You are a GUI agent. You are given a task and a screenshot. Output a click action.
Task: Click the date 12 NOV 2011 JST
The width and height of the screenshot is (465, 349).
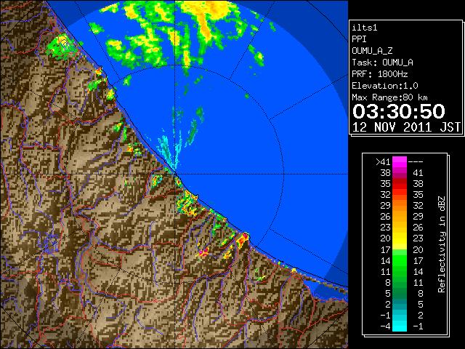tap(406, 127)
